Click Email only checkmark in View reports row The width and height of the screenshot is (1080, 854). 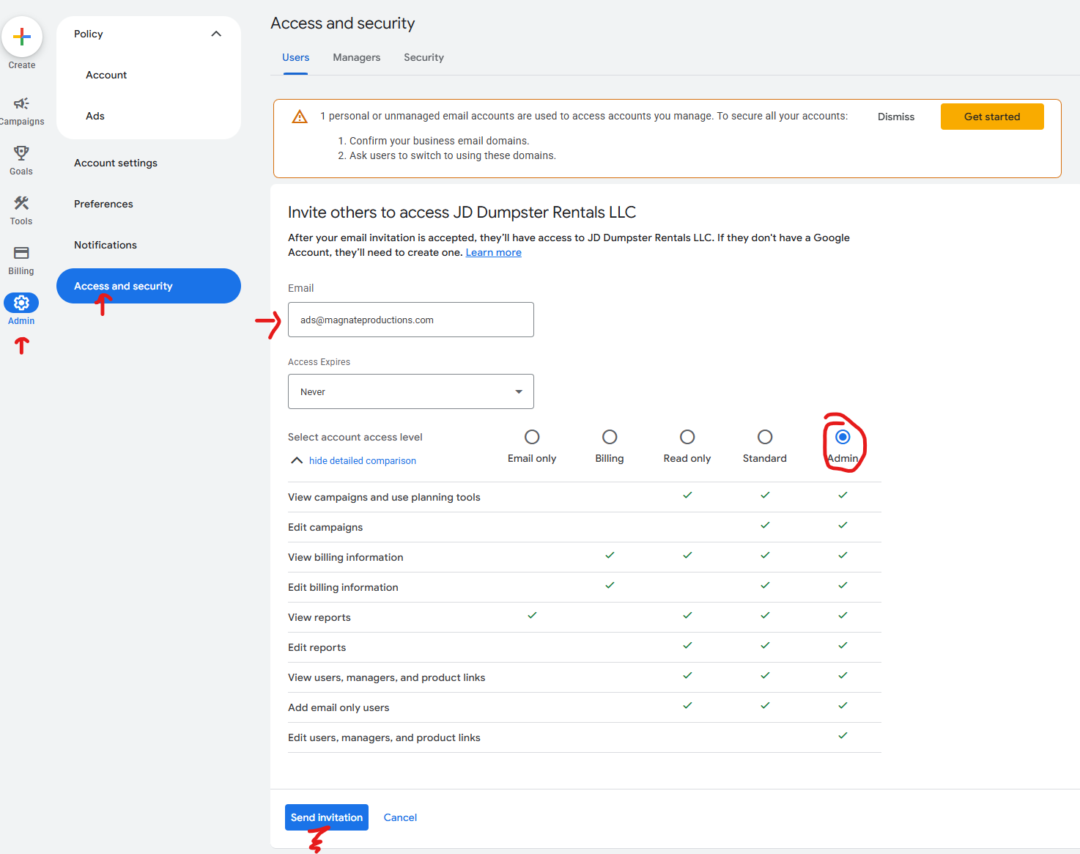[532, 615]
